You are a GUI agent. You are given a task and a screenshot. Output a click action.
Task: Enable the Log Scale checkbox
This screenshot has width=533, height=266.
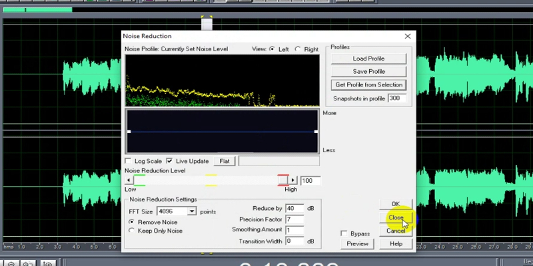point(129,161)
